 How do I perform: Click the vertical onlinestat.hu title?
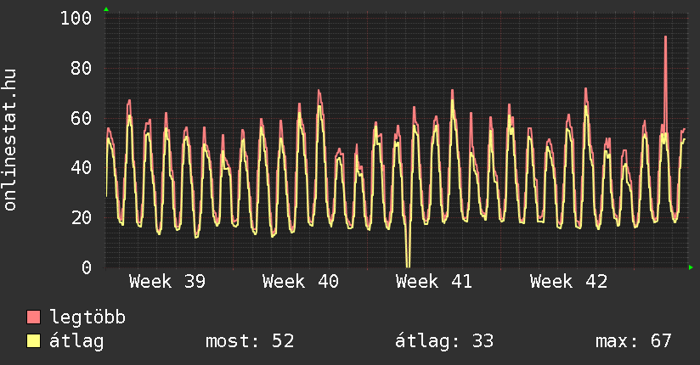[11, 140]
